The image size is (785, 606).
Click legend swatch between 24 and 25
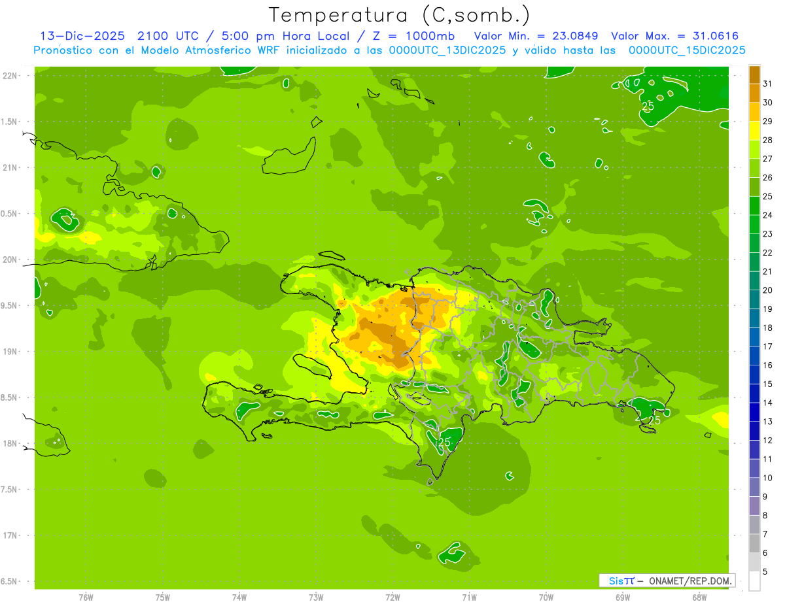tap(754, 206)
